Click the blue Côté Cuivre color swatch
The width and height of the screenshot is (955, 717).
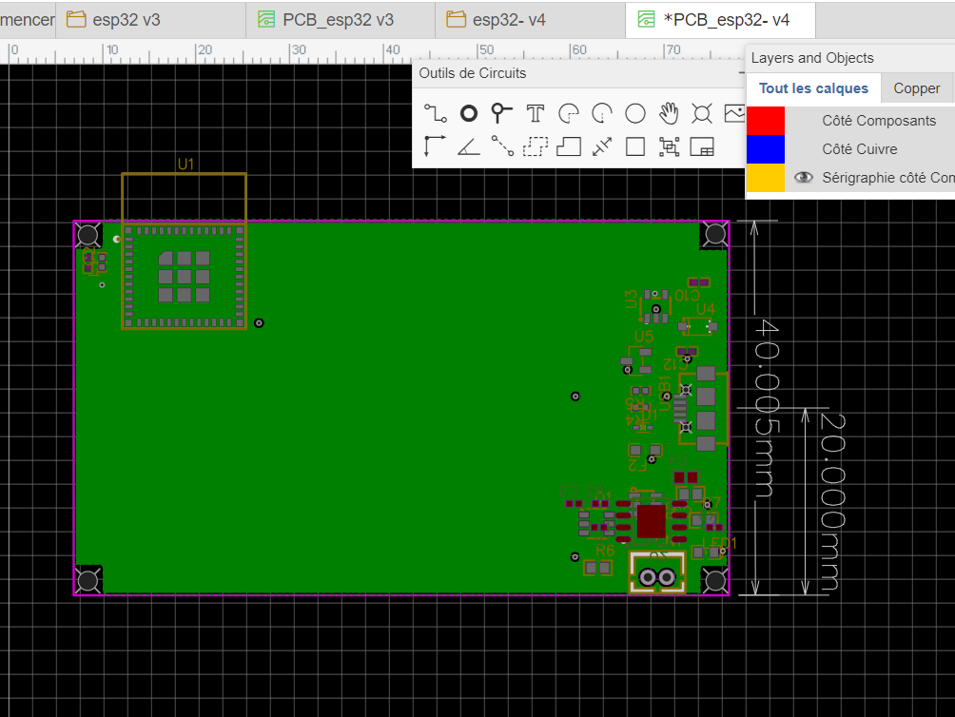766,149
